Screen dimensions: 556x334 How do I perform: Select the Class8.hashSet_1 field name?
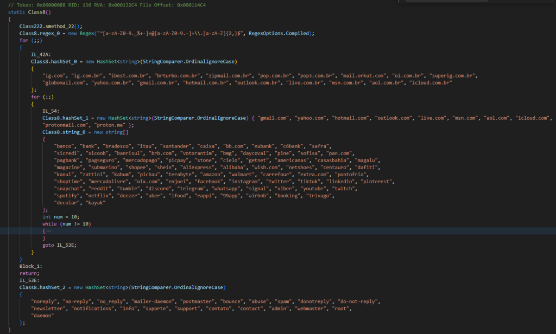point(65,118)
